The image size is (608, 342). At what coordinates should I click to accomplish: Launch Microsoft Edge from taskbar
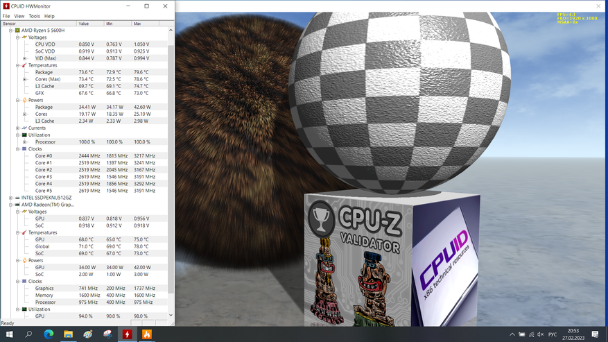[49, 334]
